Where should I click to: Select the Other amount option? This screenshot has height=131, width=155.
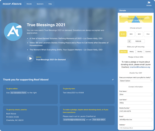click(148, 34)
